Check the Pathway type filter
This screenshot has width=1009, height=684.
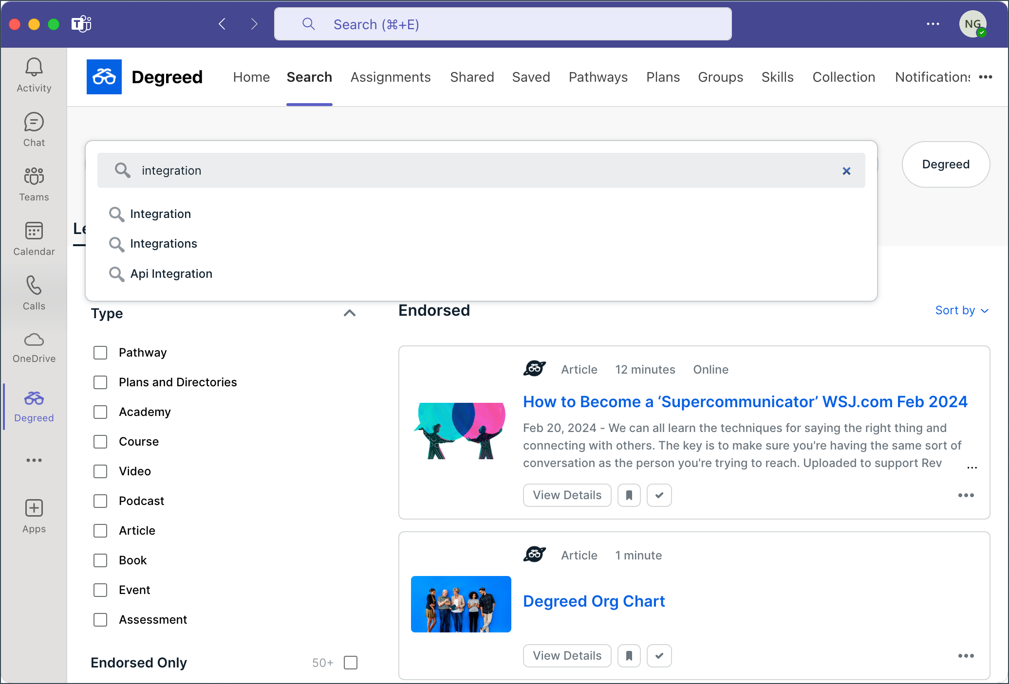pyautogui.click(x=100, y=353)
